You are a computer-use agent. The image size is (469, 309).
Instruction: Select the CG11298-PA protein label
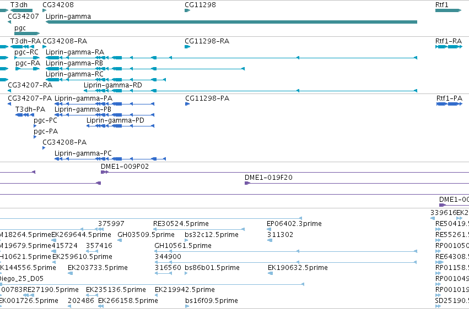(x=207, y=98)
